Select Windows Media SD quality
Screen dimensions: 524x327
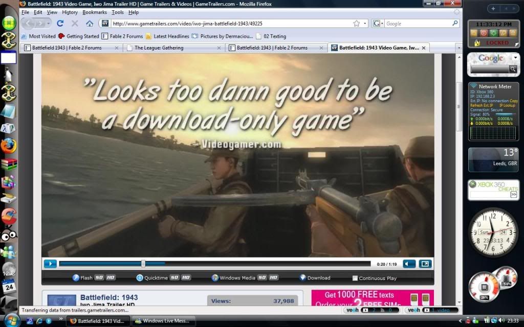263,277
